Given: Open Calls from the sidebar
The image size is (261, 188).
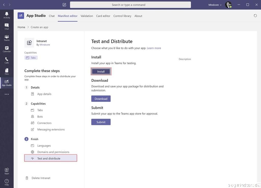Looking at the screenshot, I should point(7,60).
